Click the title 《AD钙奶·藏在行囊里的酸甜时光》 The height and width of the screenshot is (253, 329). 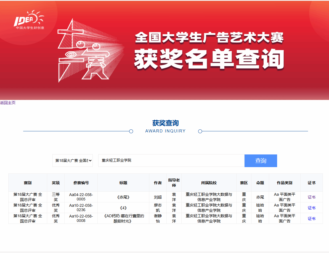click(123, 218)
